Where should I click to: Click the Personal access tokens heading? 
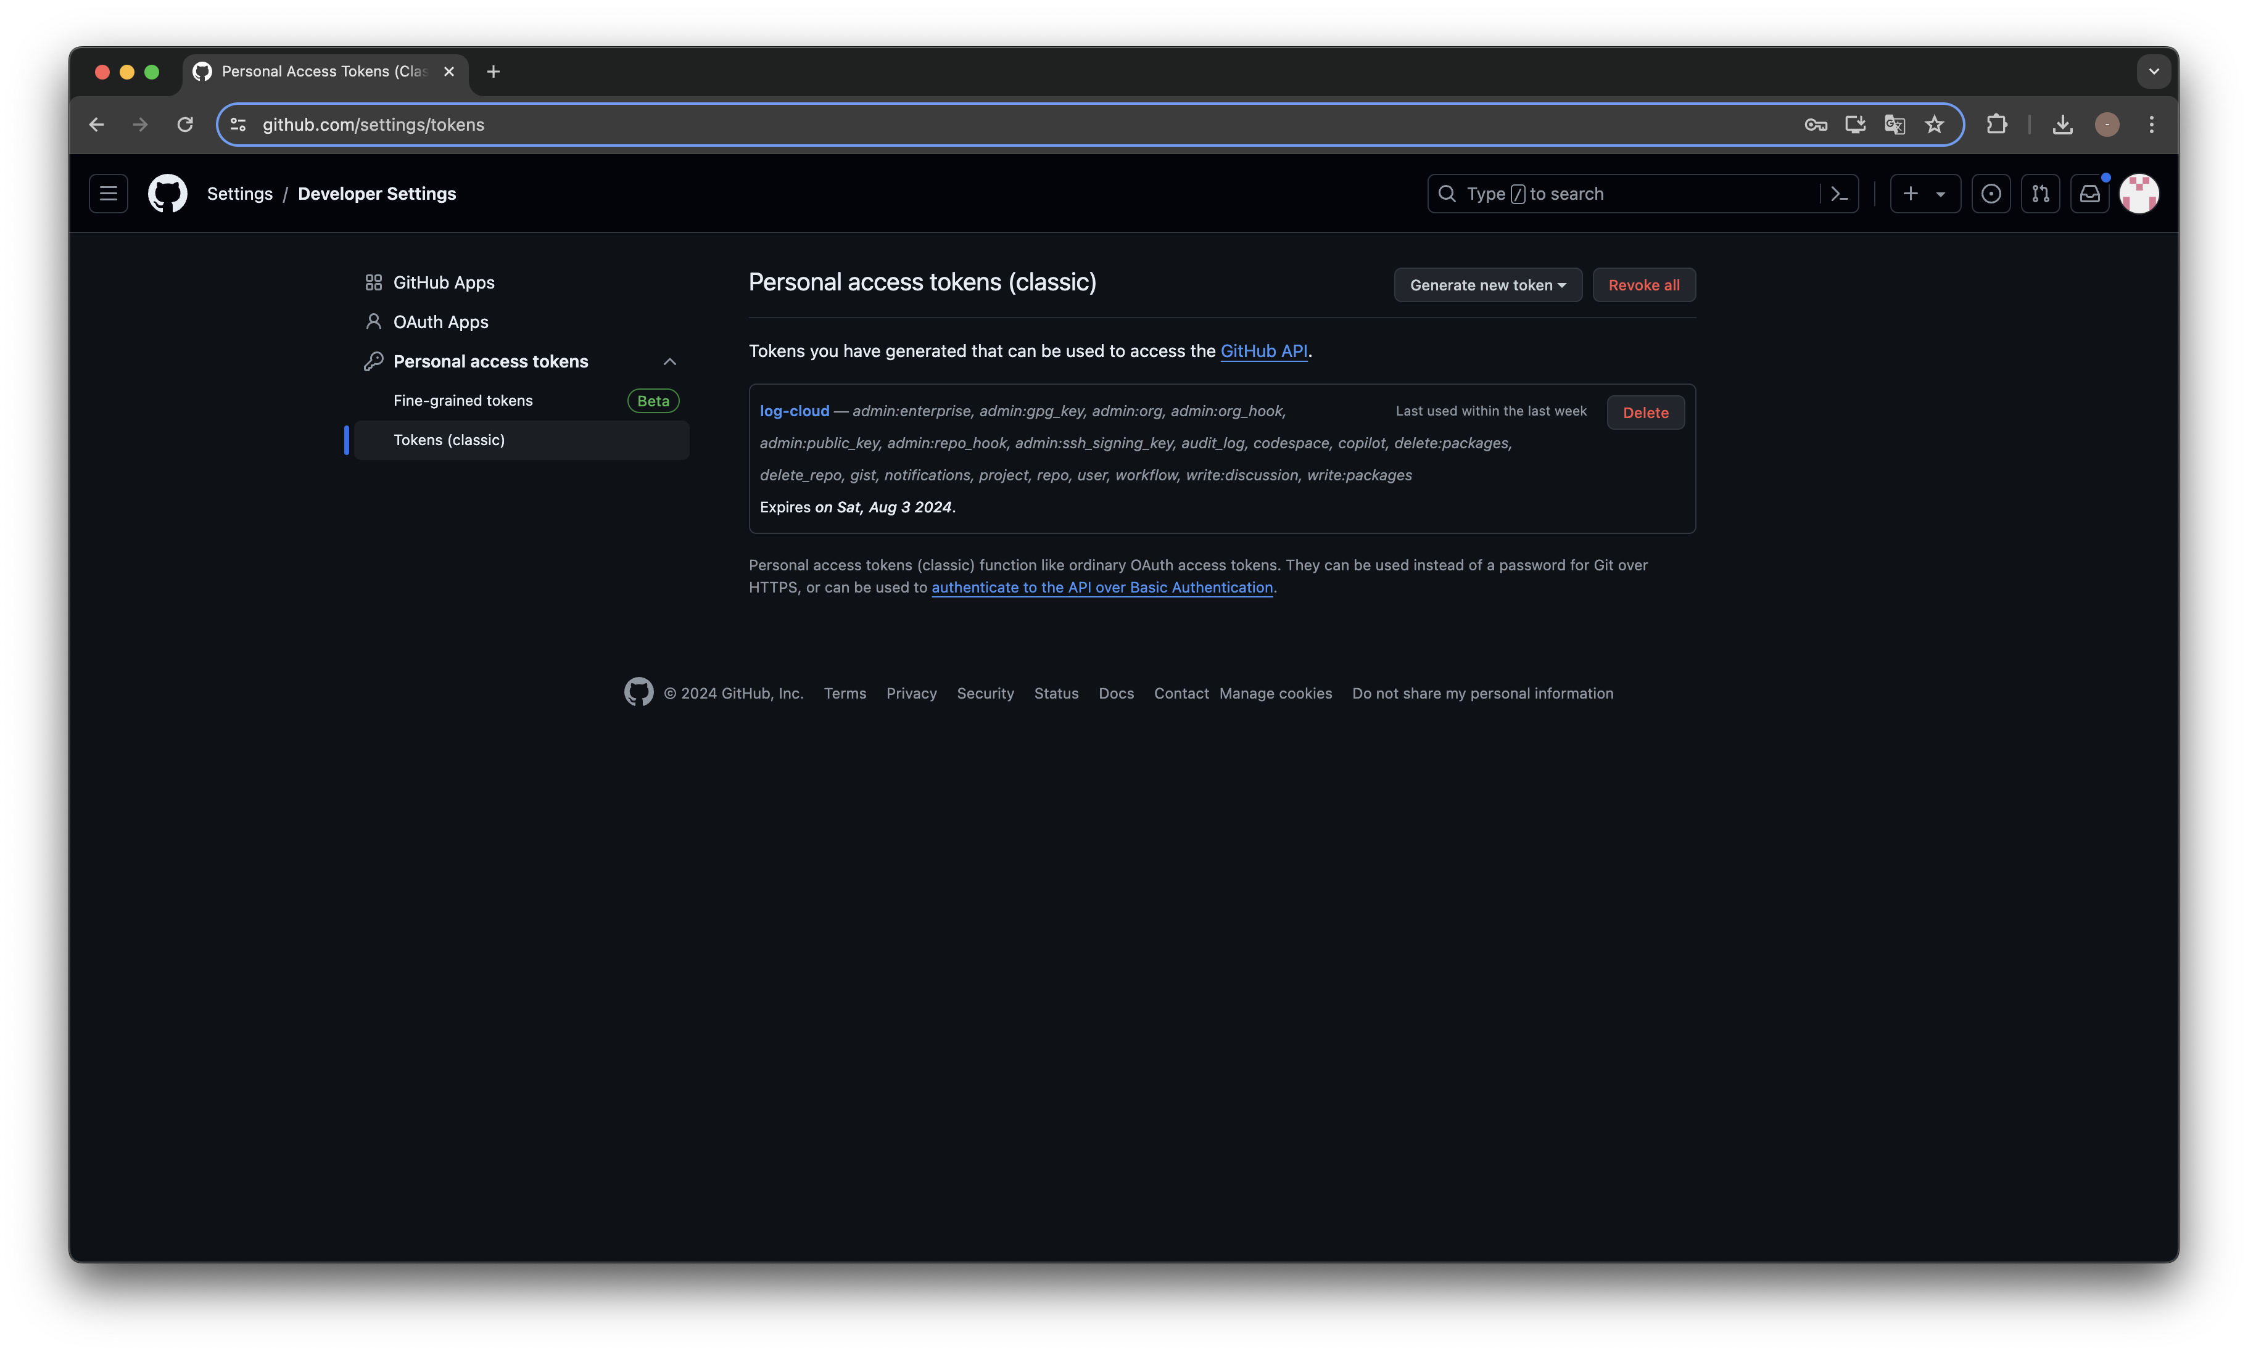pos(490,362)
